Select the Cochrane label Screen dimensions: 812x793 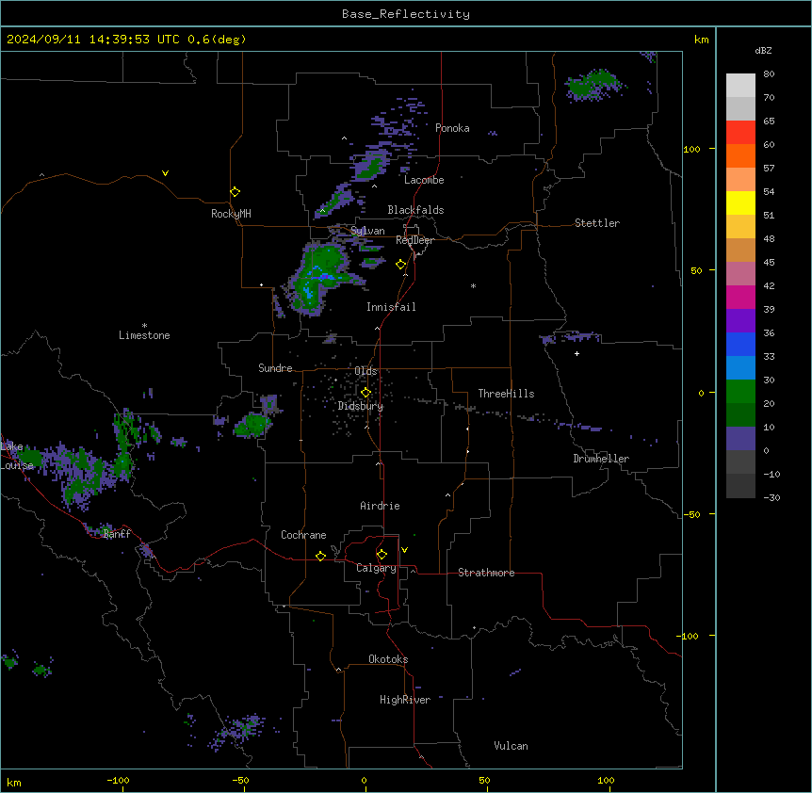[x=303, y=535]
